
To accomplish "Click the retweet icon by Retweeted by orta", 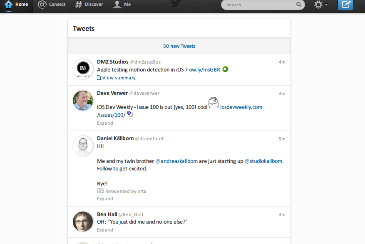I will pos(100,191).
